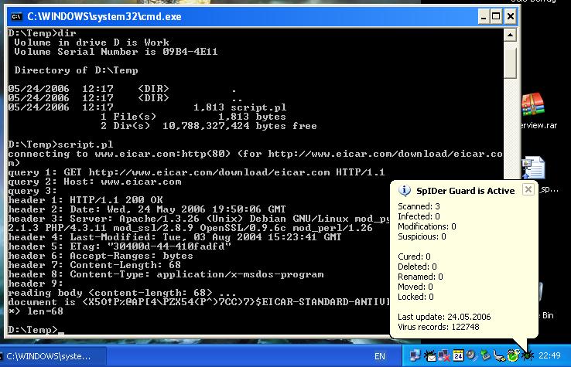Click the info icon in SpIDer Guard balloon
The image size is (571, 367).
tap(404, 190)
